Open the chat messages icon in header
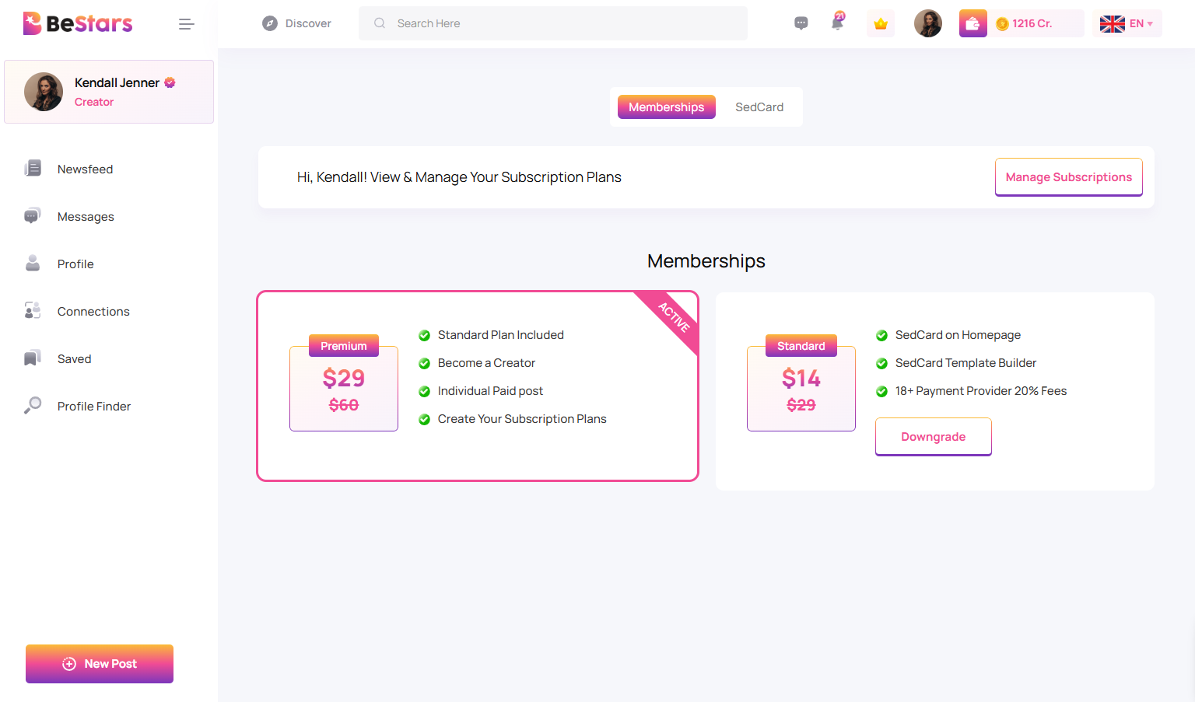Image resolution: width=1195 pixels, height=702 pixels. click(x=801, y=23)
